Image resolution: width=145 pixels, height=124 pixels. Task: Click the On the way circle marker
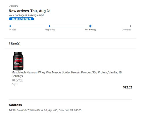click(90, 26)
